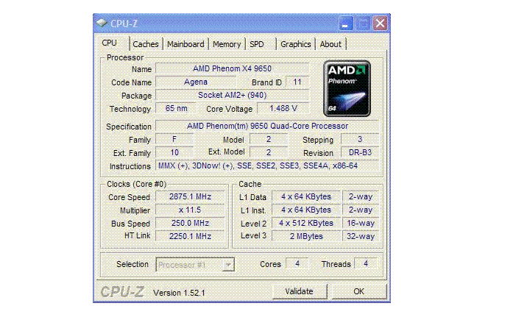This screenshot has height=331, width=530.
Task: Click the CPU-Z title bar app icon
Action: 102,23
